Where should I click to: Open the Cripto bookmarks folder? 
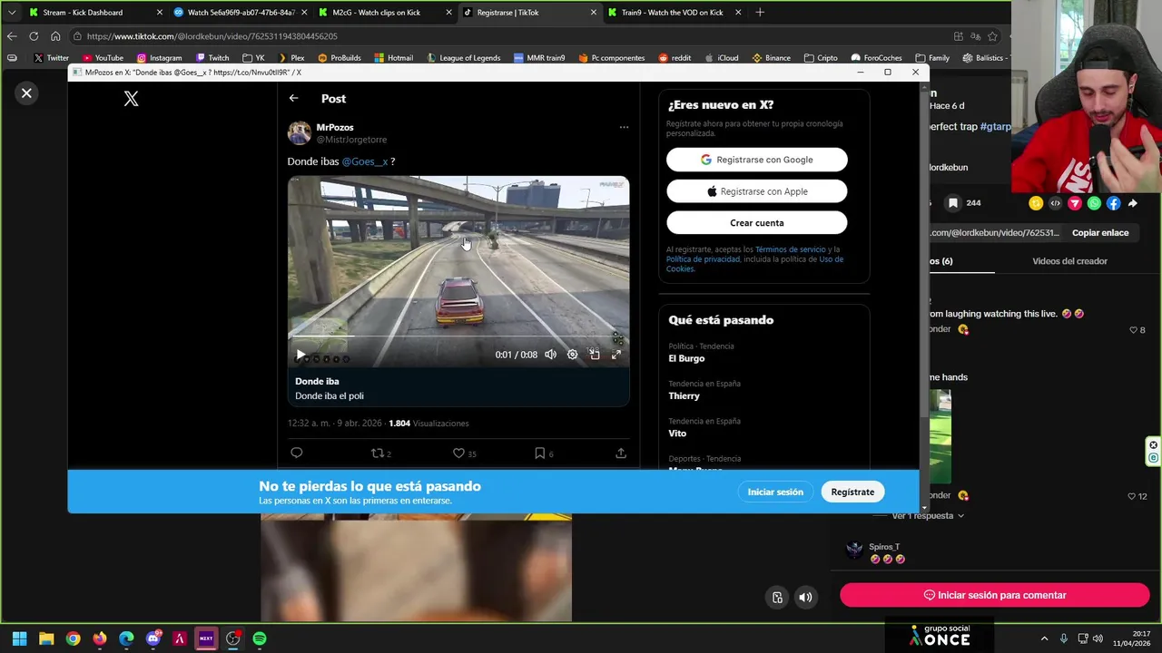[820, 58]
